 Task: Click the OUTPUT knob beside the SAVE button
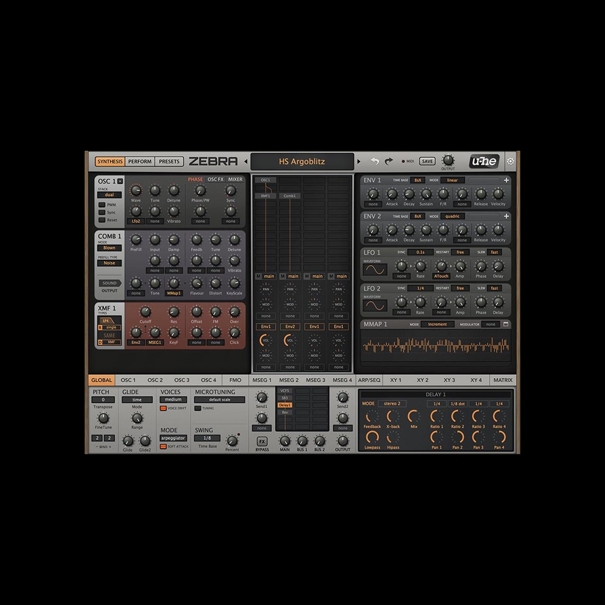tap(448, 160)
